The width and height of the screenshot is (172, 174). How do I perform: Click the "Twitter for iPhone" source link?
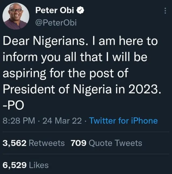coord(123,121)
